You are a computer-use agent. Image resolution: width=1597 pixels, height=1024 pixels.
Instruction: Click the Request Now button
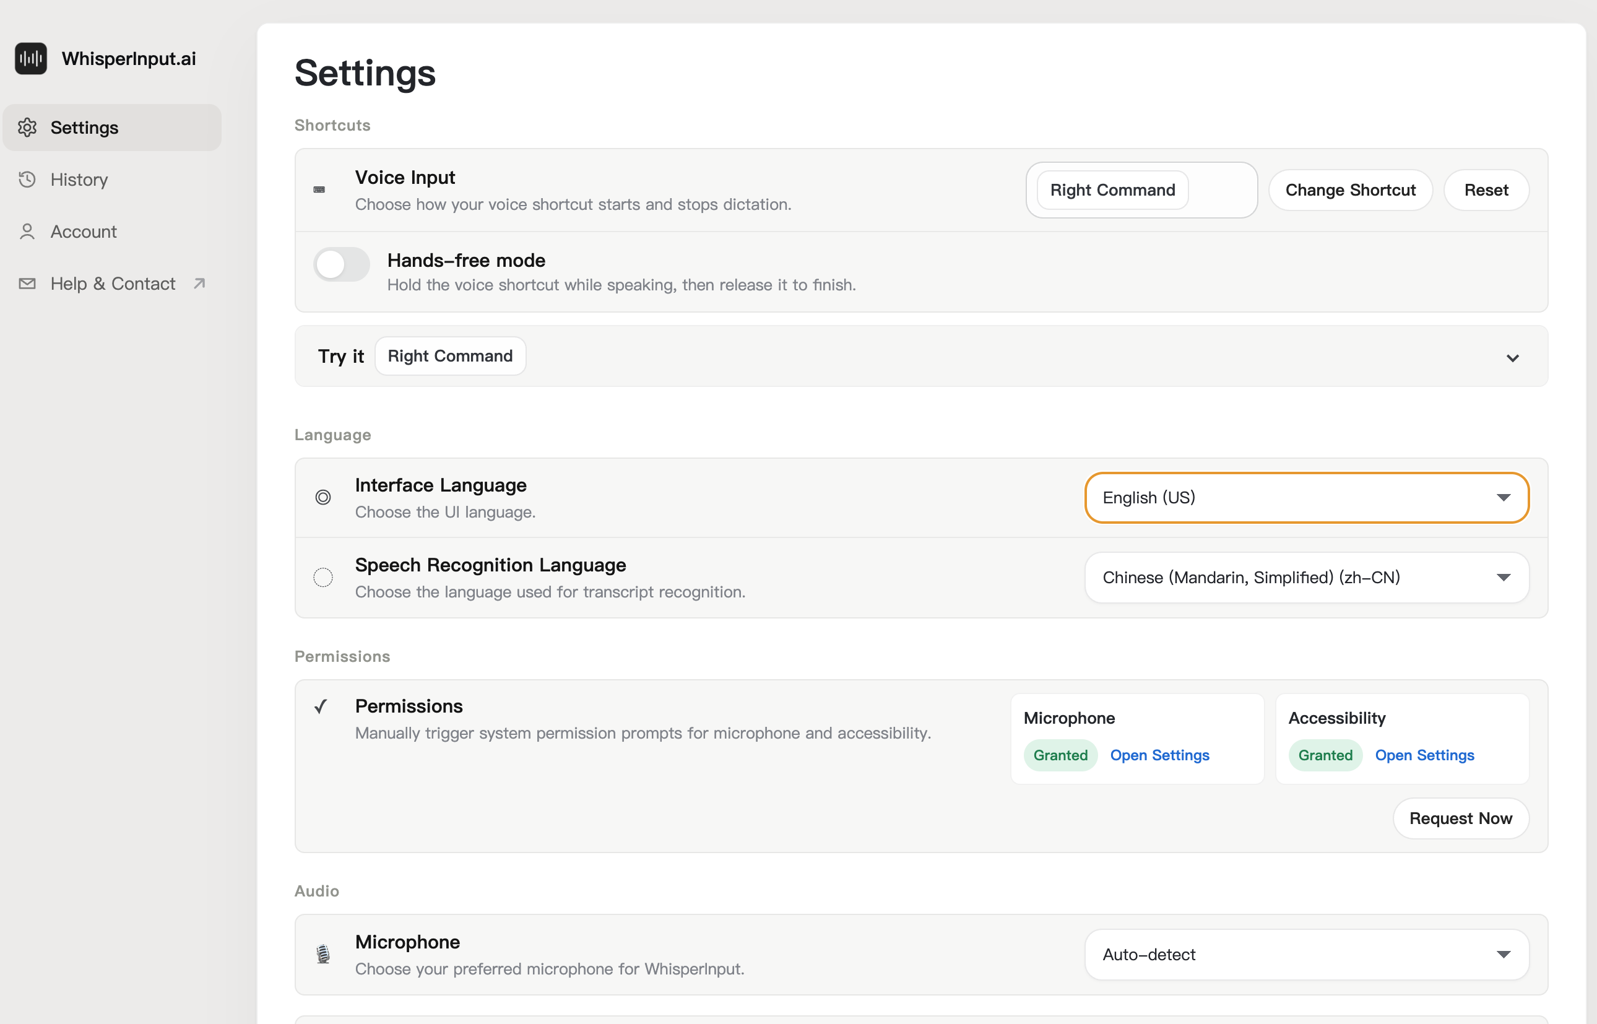1461,818
